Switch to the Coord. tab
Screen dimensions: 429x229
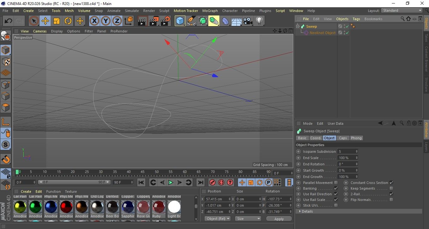click(316, 138)
